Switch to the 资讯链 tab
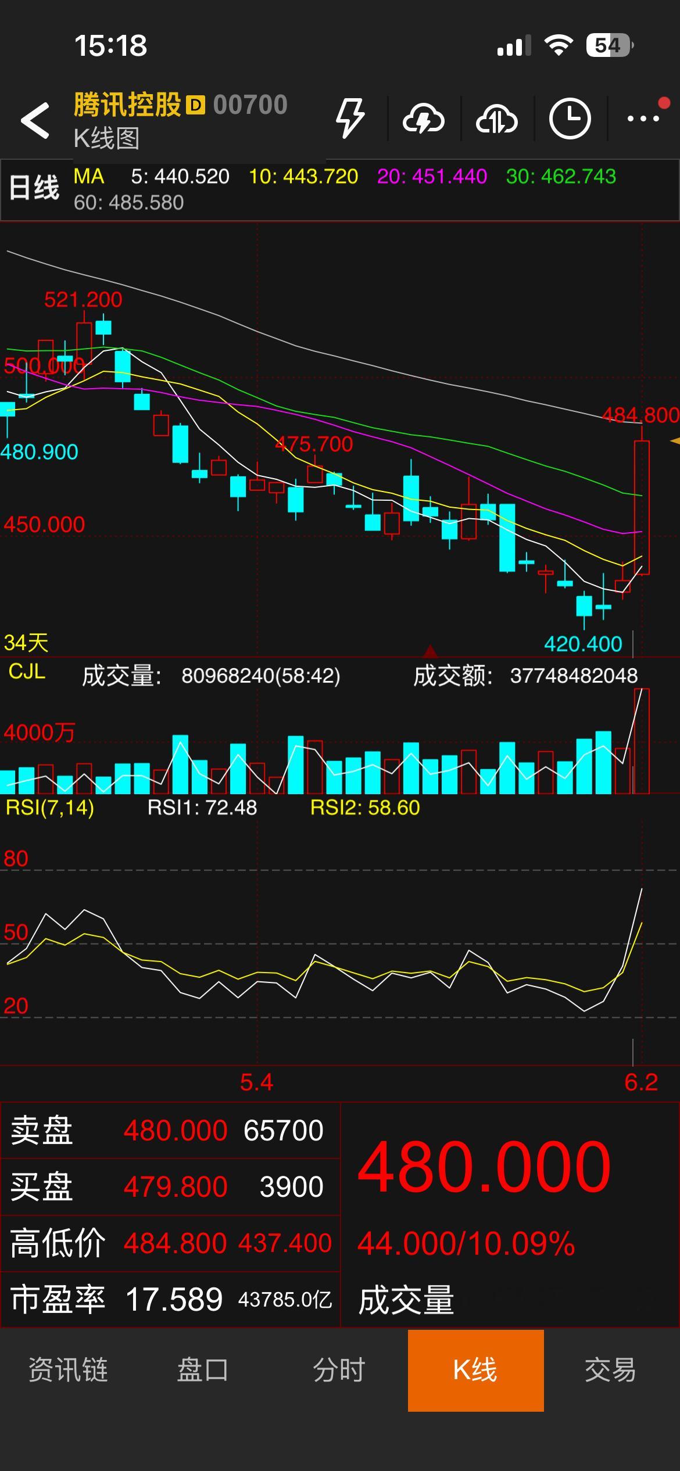The image size is (680, 1471). [x=68, y=1370]
